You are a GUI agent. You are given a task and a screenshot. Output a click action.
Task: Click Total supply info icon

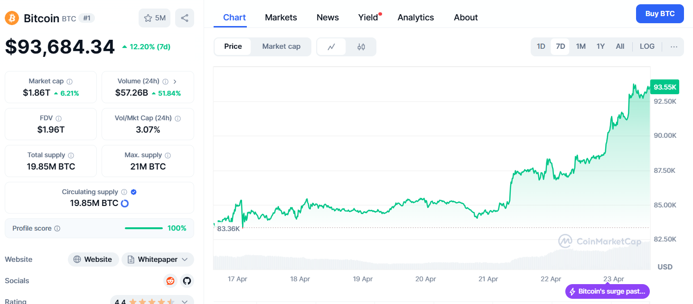click(x=71, y=155)
